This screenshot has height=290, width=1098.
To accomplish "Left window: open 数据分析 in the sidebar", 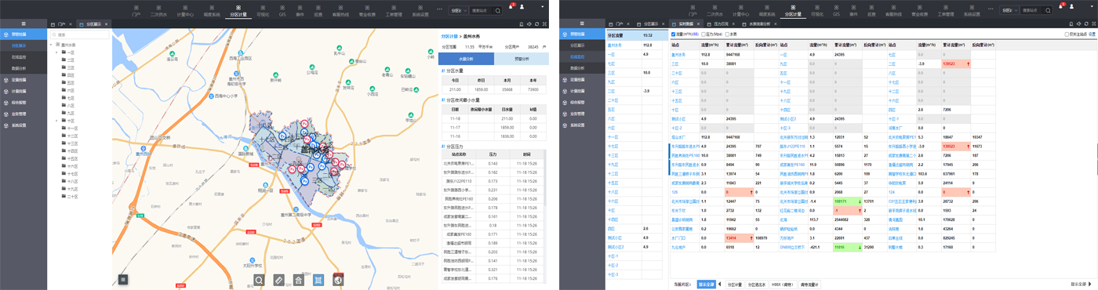I will point(19,68).
